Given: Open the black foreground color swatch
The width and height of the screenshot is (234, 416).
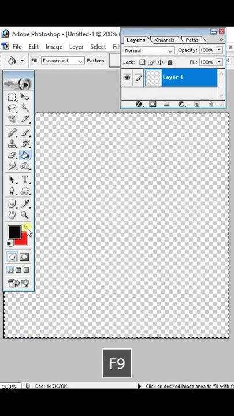Looking at the screenshot, I should [x=14, y=232].
